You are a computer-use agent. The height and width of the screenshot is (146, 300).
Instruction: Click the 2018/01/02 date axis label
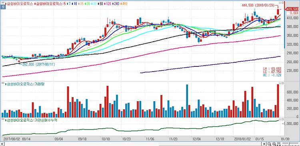(x=242, y=139)
